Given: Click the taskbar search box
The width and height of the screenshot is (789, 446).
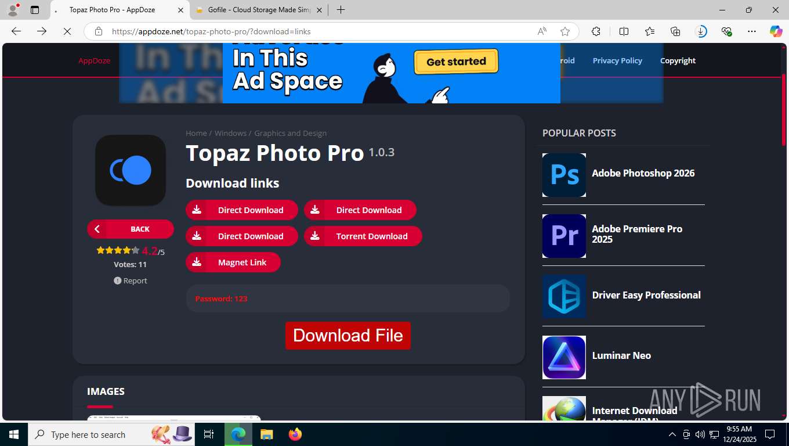Looking at the screenshot, I should [x=112, y=434].
